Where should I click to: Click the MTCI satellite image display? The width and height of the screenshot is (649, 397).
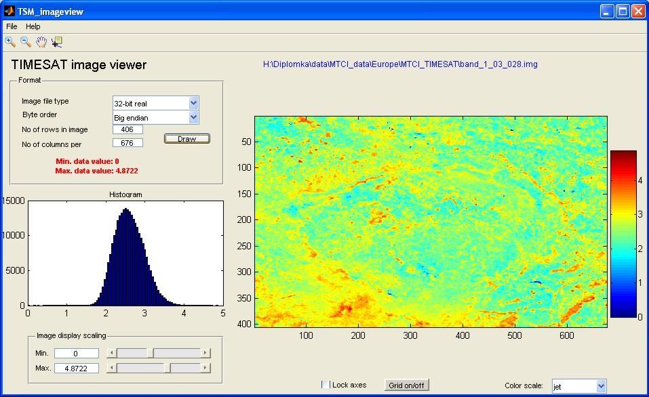click(431, 222)
